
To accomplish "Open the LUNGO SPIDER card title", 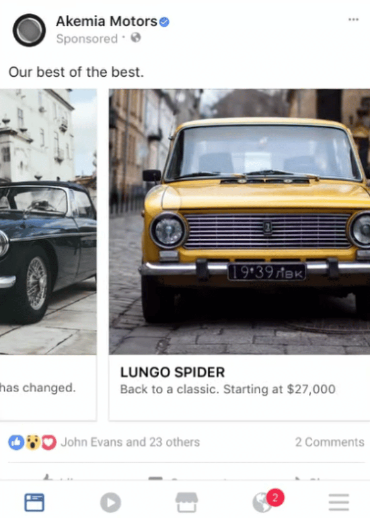I will coord(173,372).
